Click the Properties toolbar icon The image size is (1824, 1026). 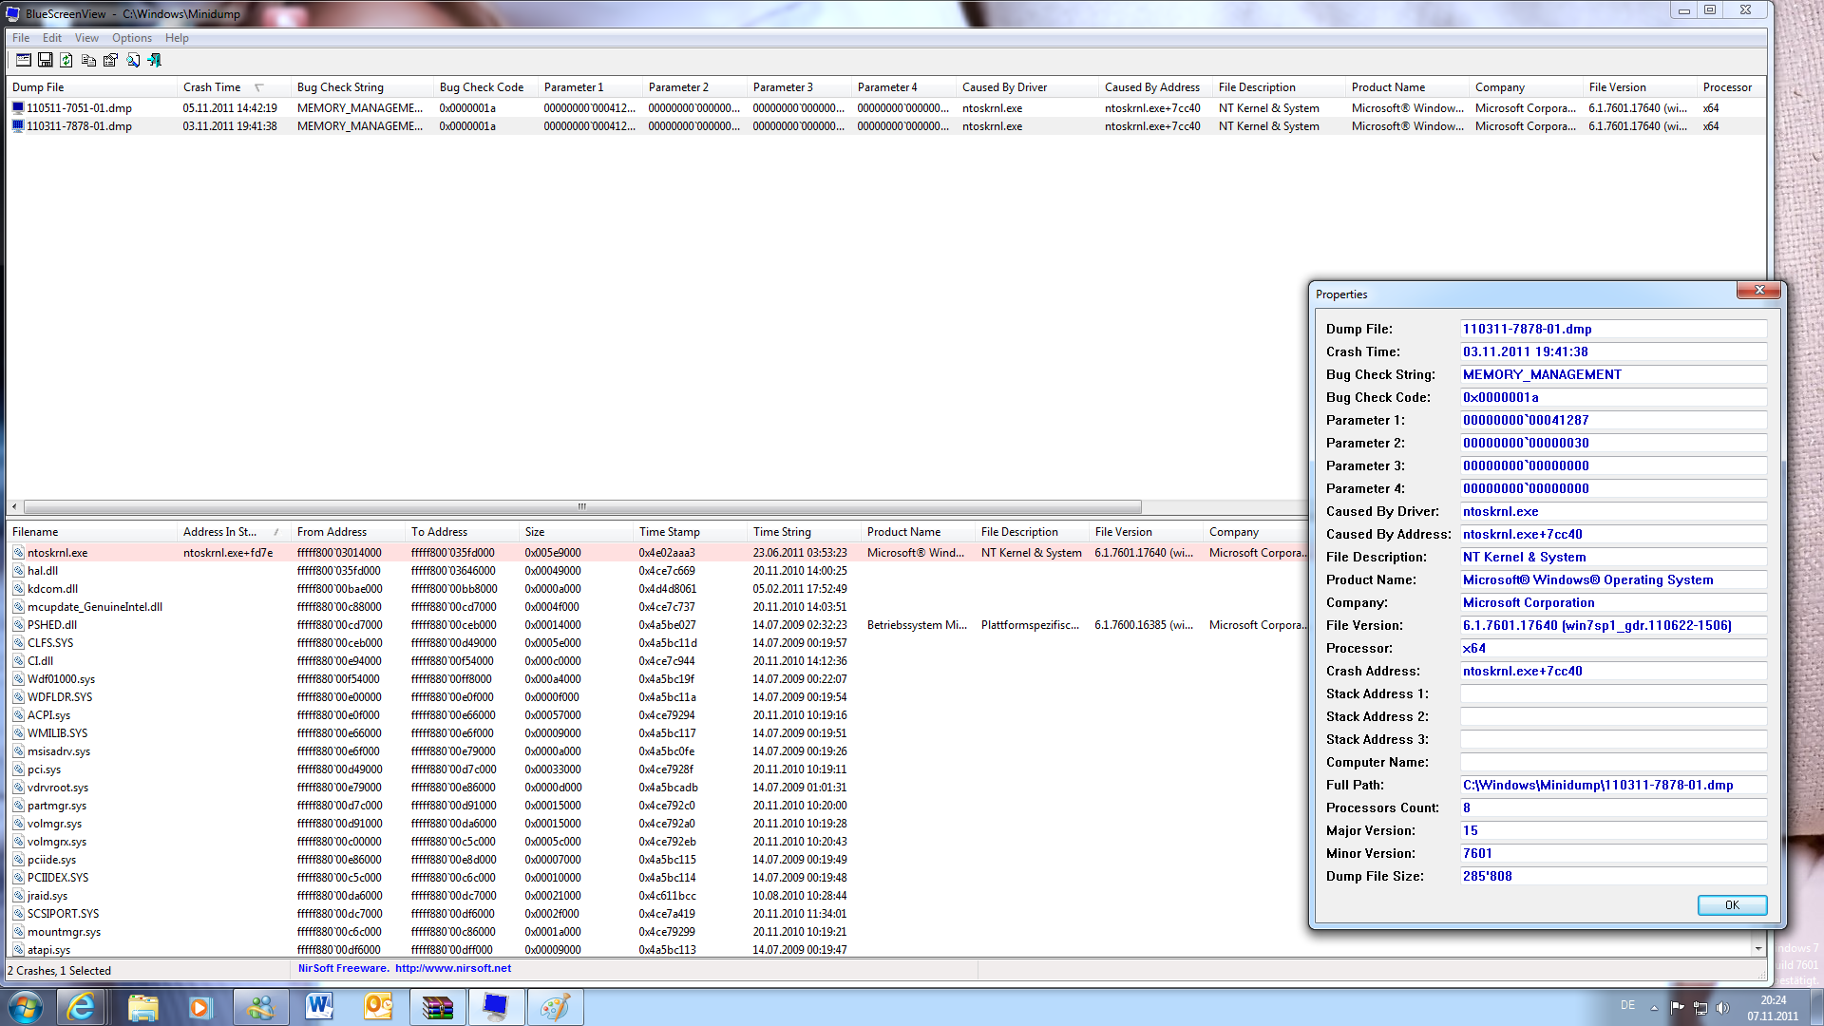click(110, 61)
